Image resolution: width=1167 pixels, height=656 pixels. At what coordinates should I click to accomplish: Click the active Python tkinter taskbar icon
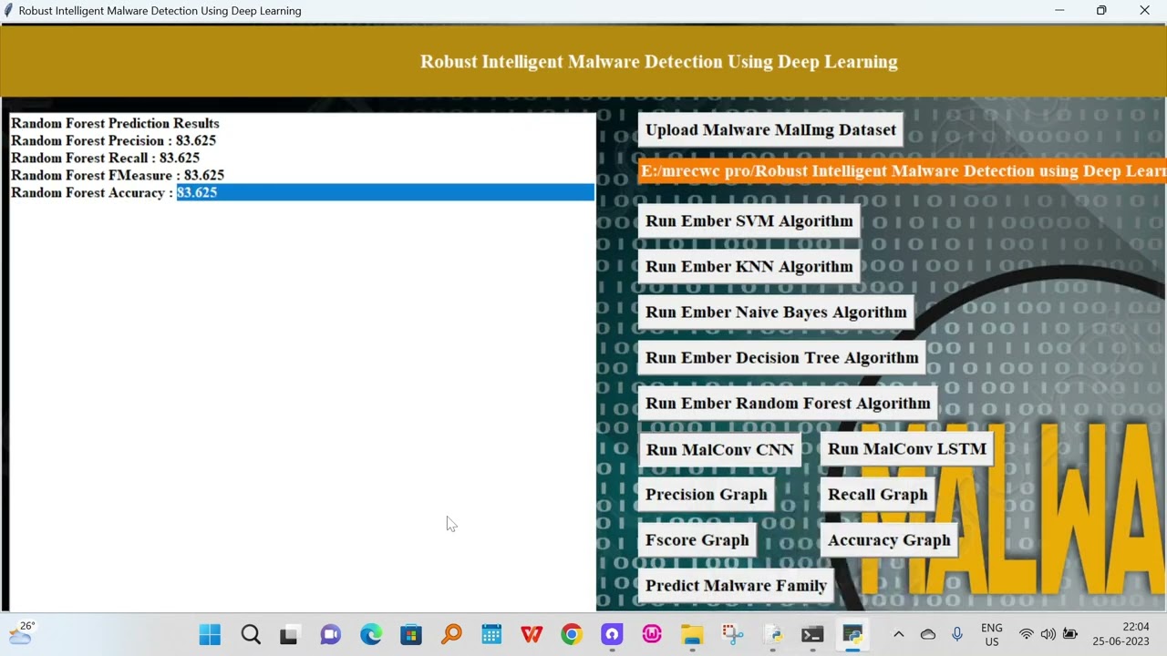click(x=852, y=634)
